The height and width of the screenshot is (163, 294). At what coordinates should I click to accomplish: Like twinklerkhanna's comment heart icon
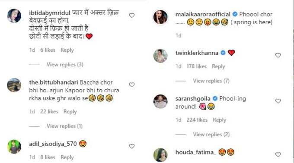click(x=278, y=55)
